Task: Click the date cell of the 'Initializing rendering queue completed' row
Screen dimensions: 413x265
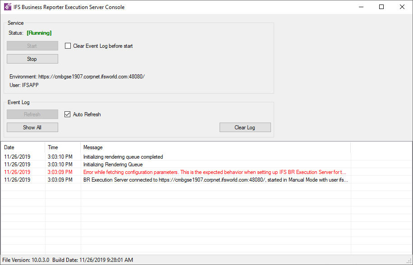Action: 17,157
